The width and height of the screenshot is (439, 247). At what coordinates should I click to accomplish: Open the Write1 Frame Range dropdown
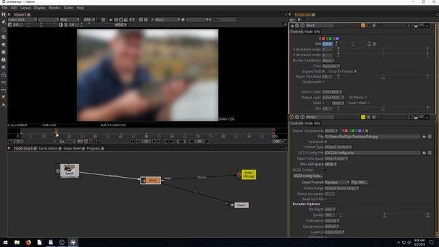coord(342,188)
